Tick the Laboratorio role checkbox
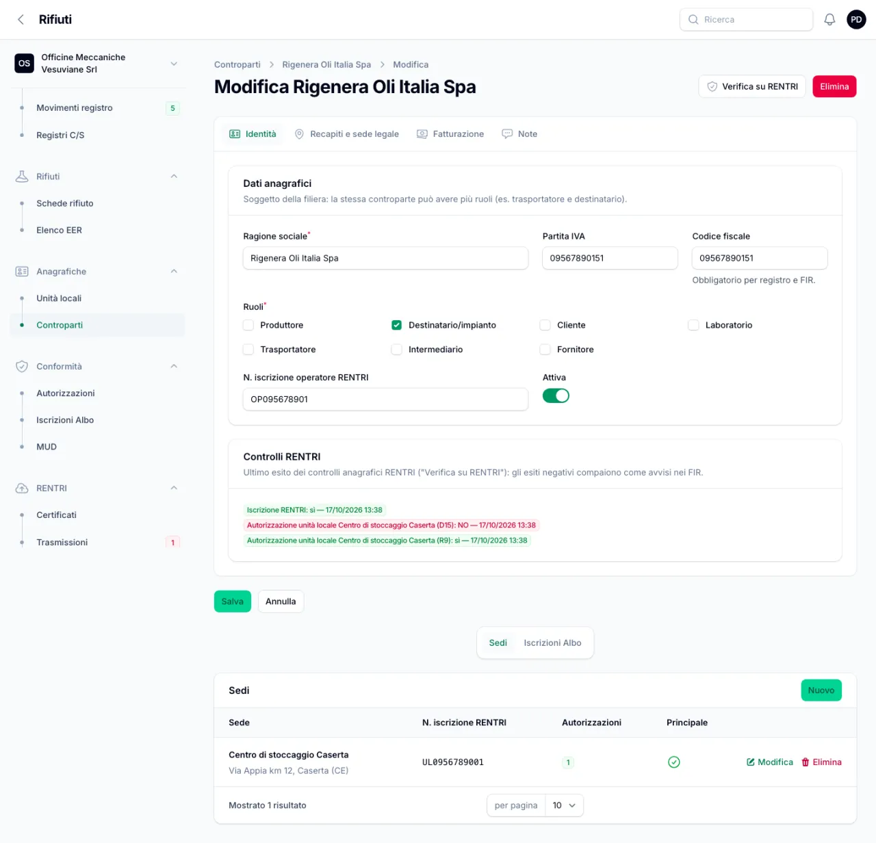876x843 pixels. click(693, 325)
